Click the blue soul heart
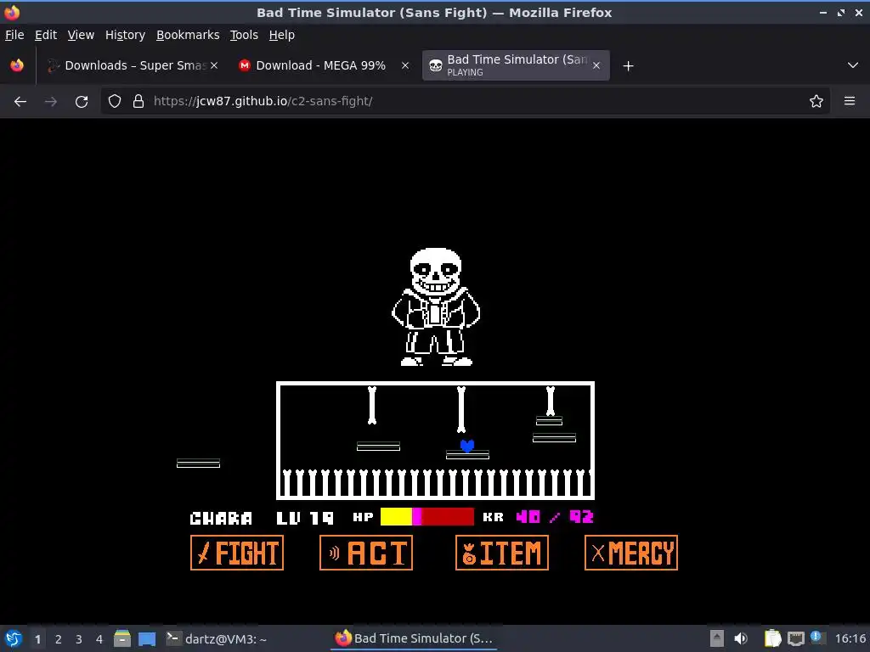Image resolution: width=870 pixels, height=652 pixels. tap(467, 446)
